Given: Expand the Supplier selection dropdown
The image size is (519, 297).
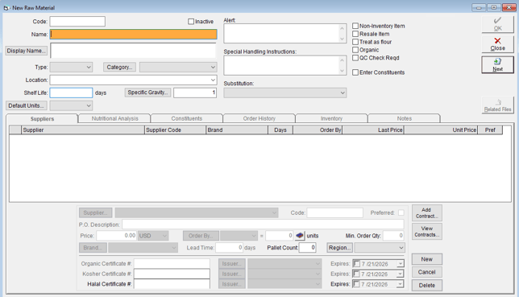Looking at the screenshot, I should (x=197, y=212).
